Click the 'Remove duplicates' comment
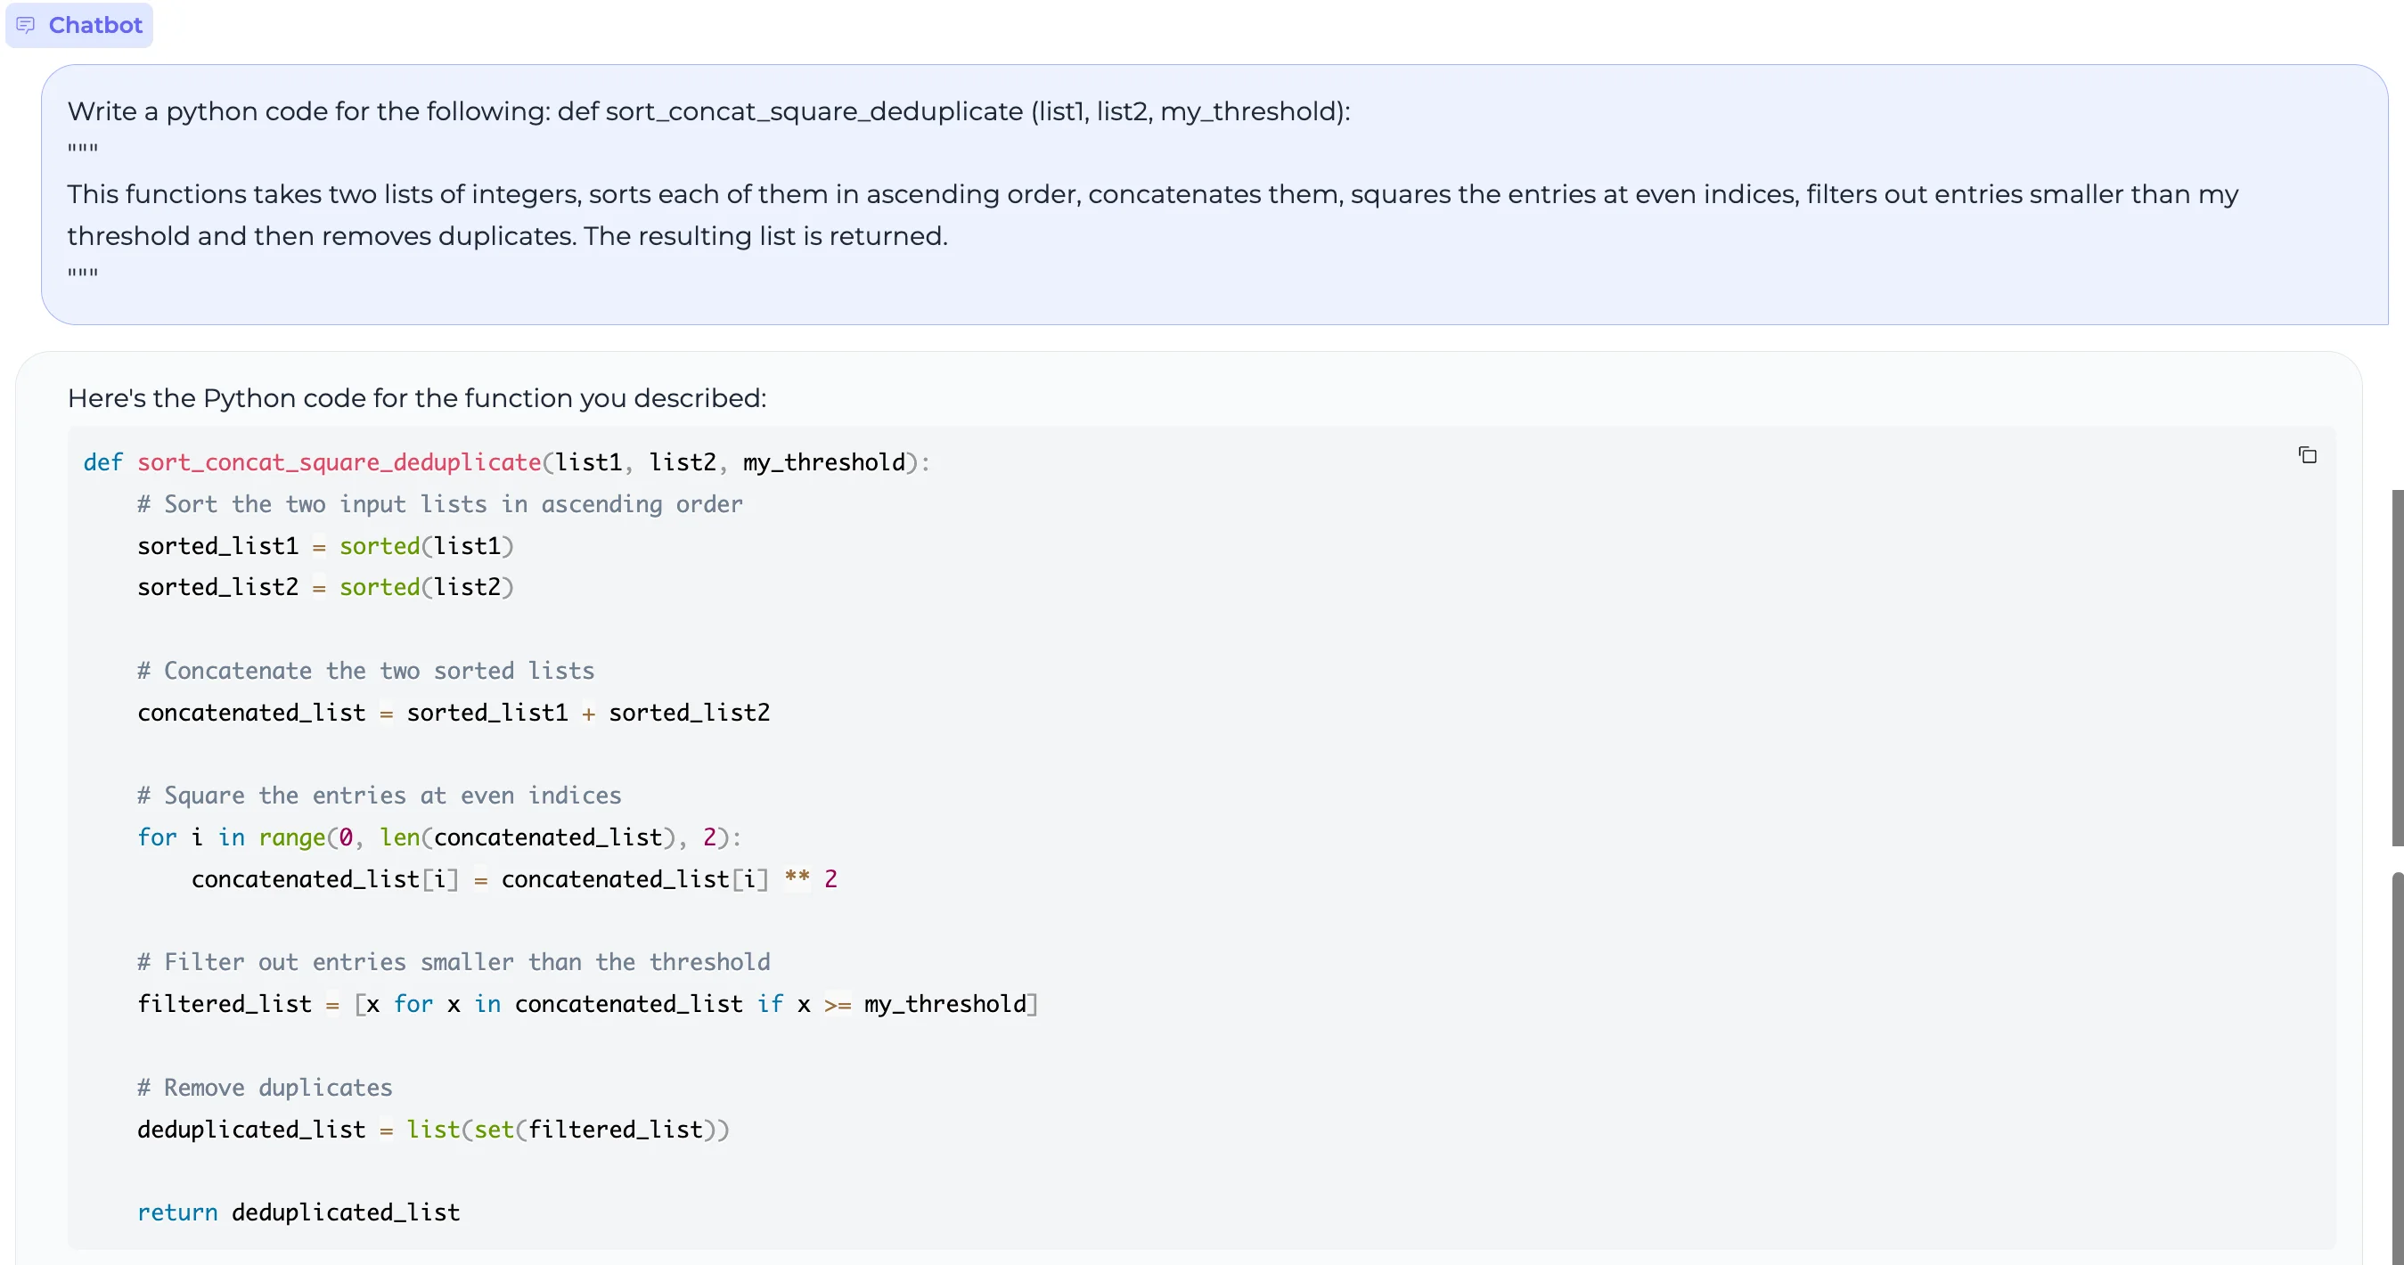2404x1265 pixels. click(264, 1088)
